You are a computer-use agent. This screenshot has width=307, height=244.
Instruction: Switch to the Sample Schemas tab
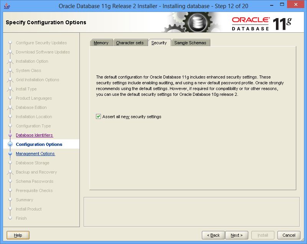190,43
